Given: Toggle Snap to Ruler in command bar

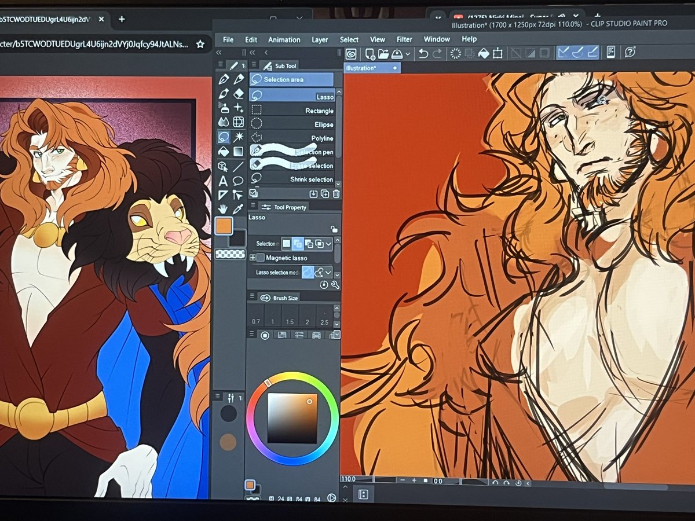Looking at the screenshot, I should click(564, 53).
